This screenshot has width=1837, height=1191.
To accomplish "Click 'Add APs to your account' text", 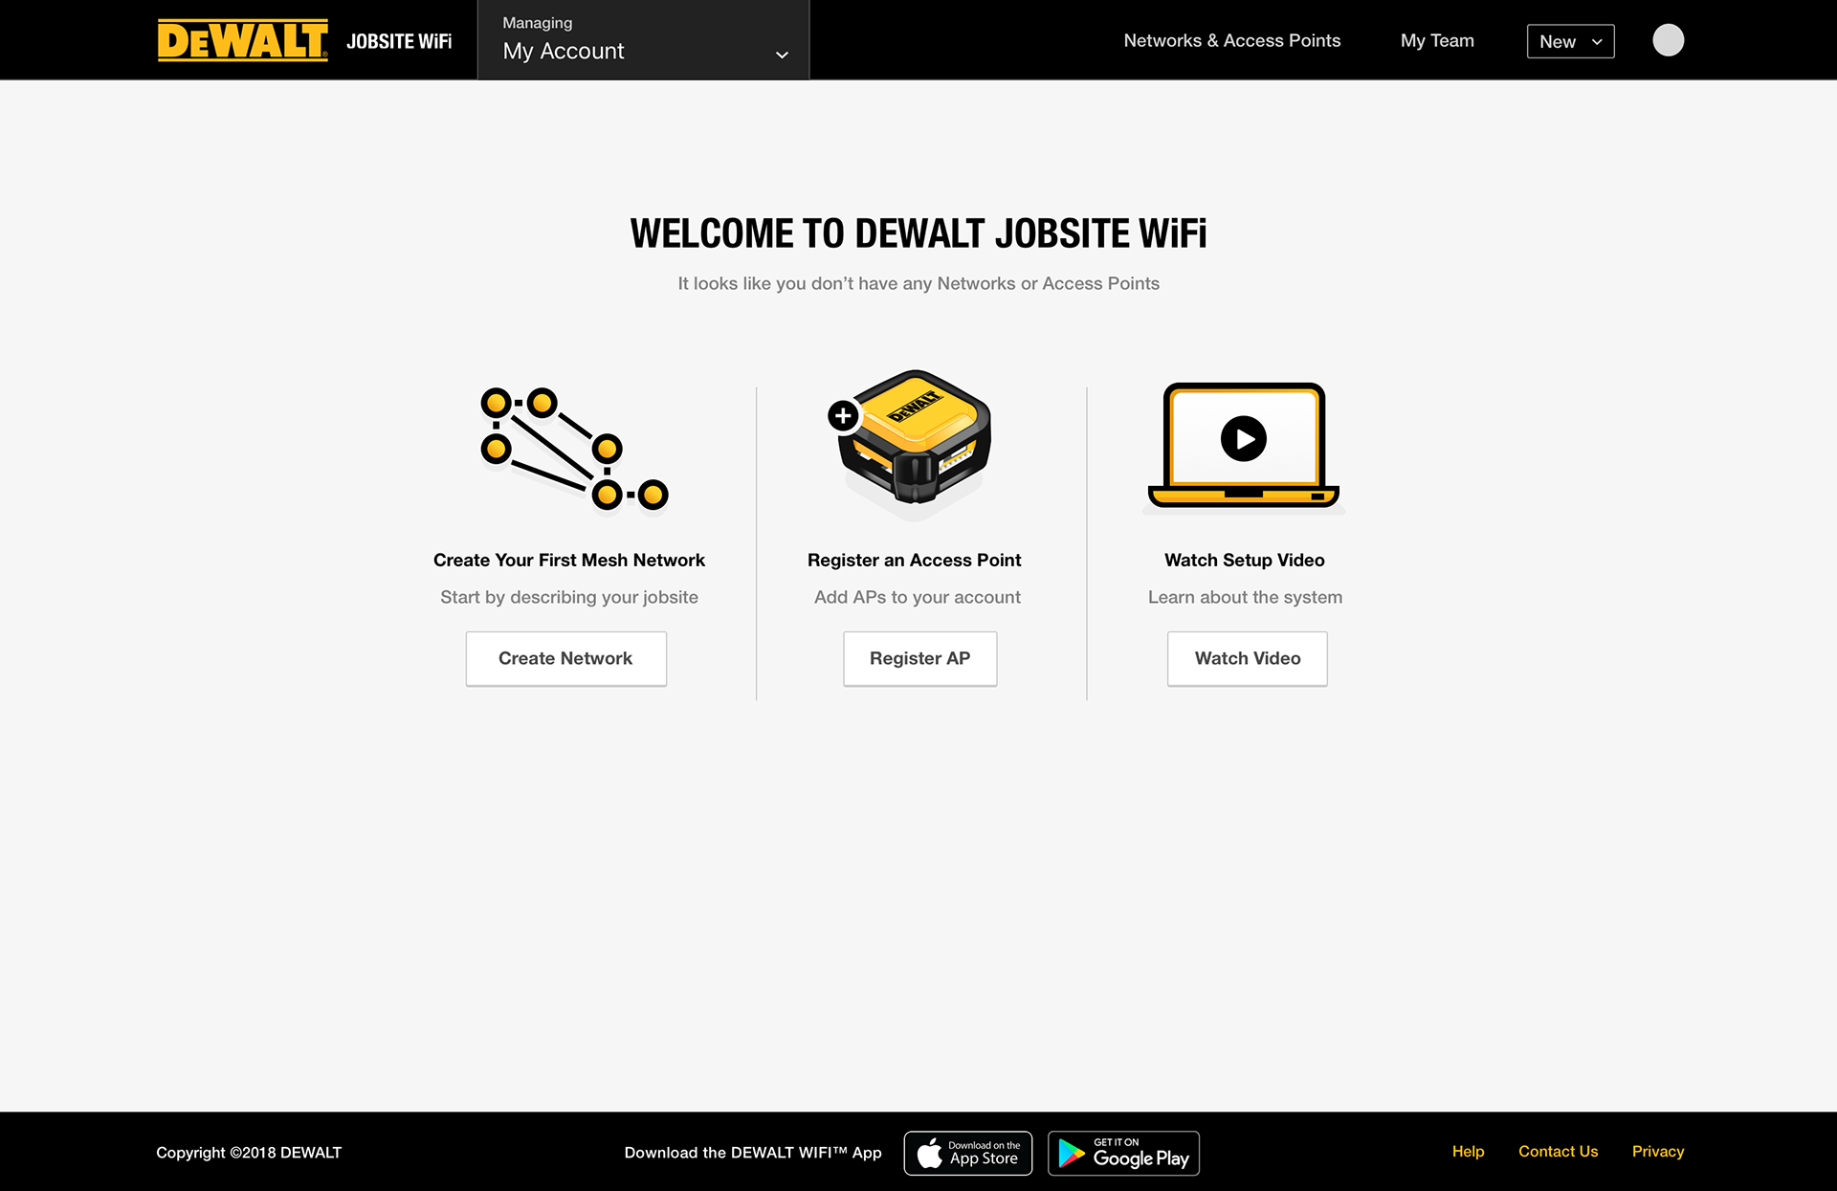I will (x=918, y=597).
